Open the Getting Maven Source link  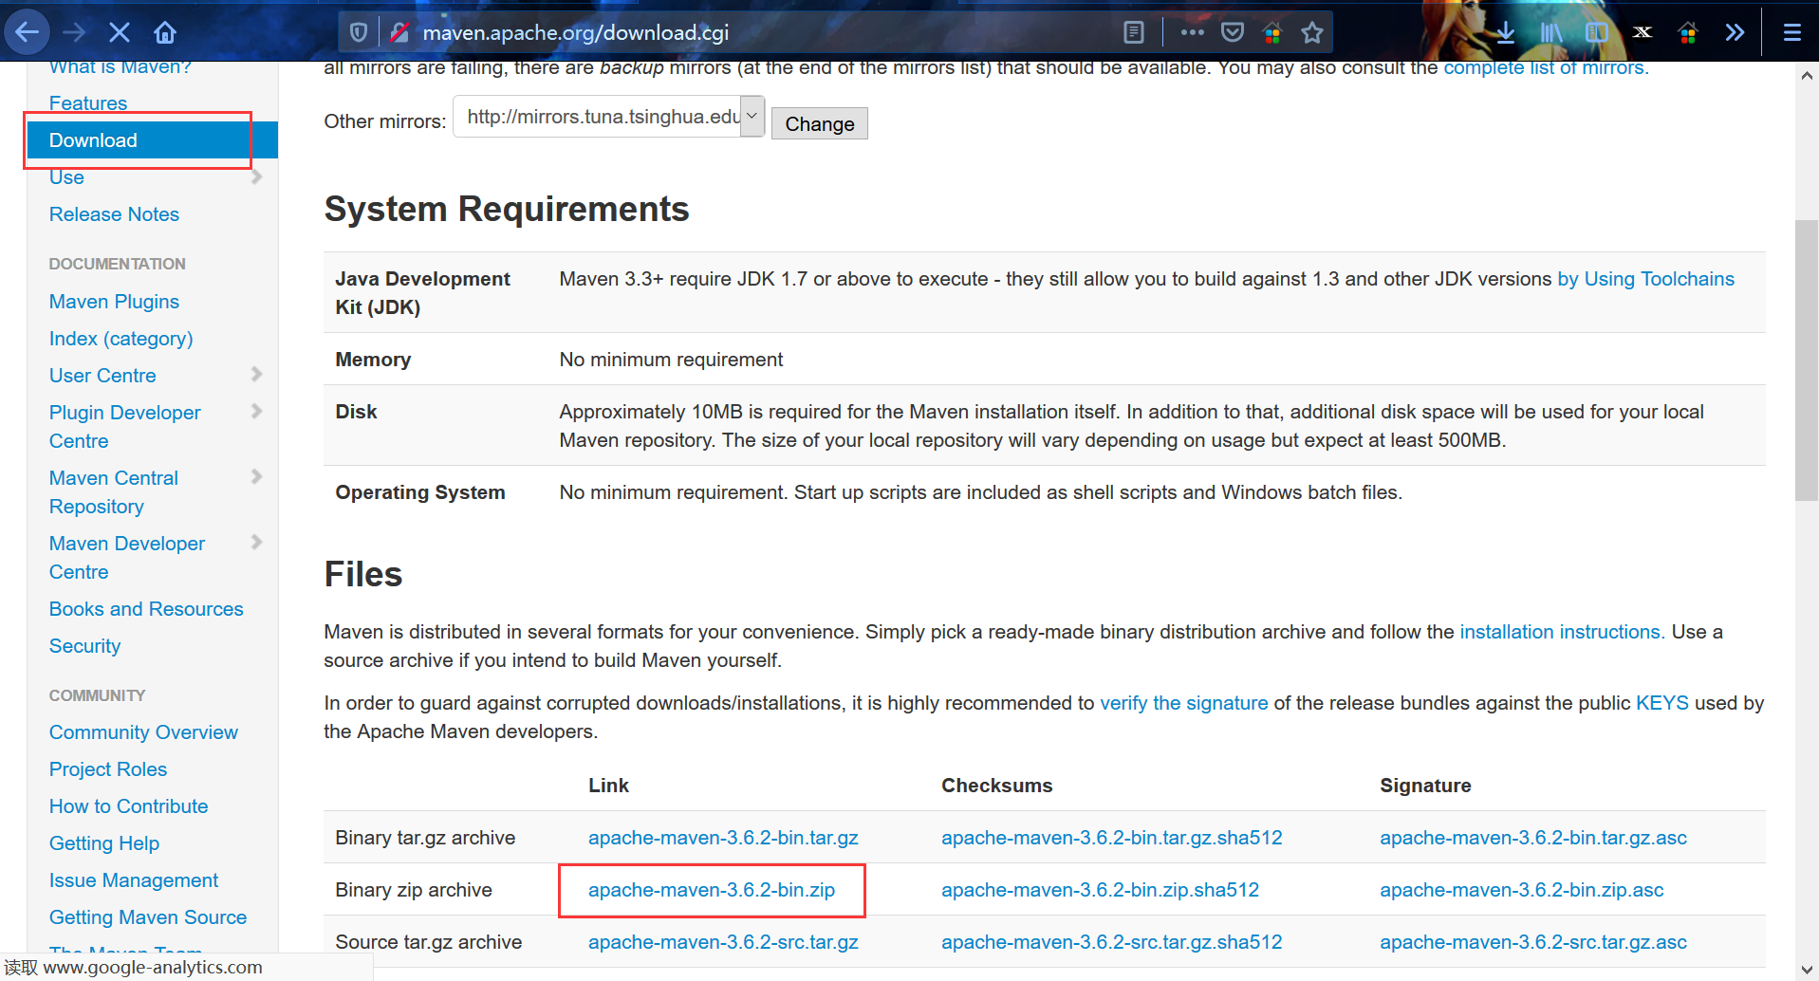tap(148, 917)
